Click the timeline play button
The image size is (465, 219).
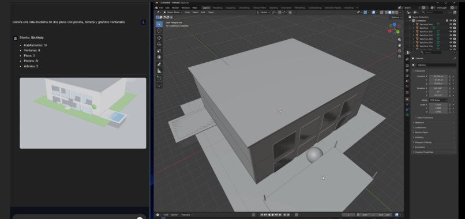(x=273, y=215)
